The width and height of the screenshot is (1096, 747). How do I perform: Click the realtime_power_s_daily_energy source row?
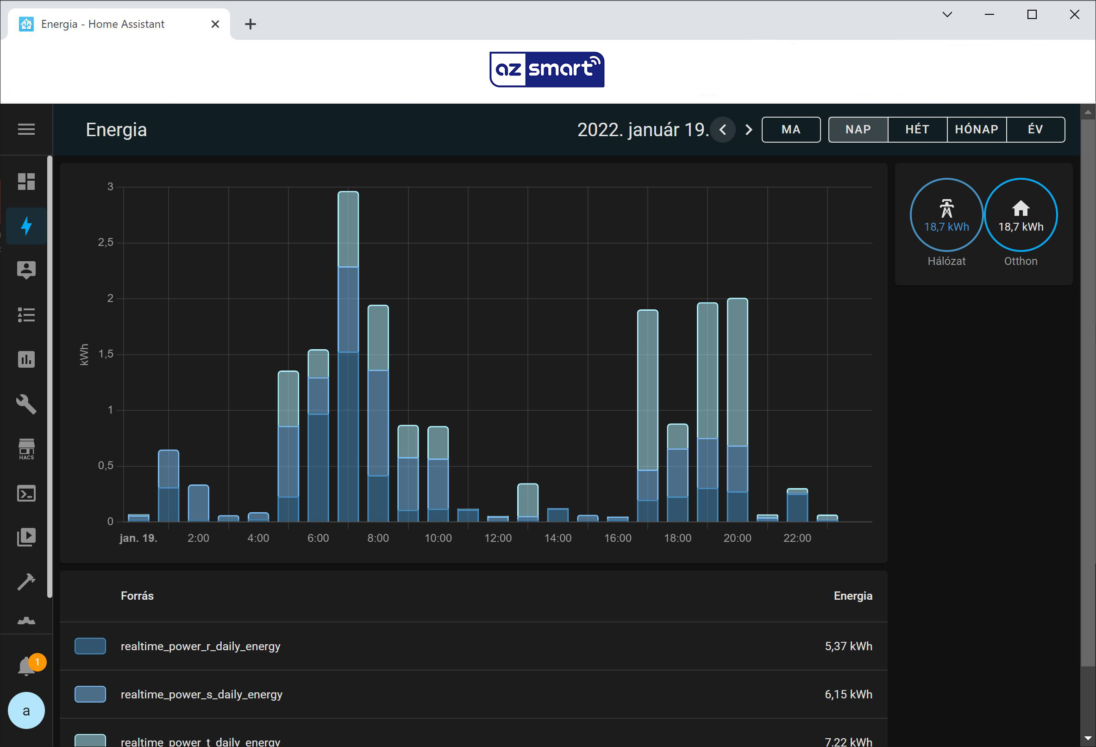(x=474, y=694)
